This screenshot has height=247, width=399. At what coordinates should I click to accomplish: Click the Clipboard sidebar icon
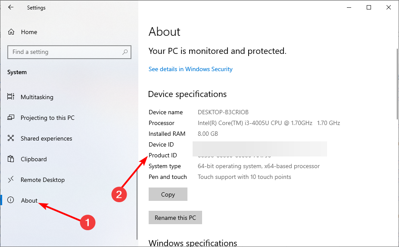[x=11, y=159]
